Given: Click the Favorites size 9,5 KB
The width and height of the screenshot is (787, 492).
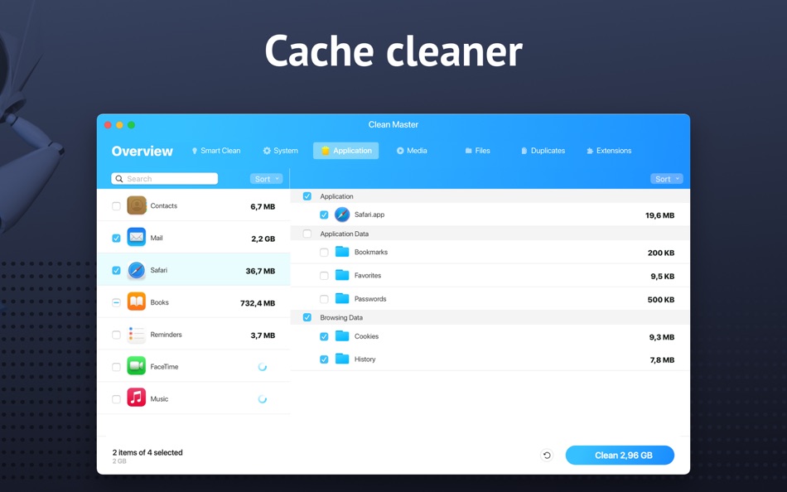Looking at the screenshot, I should pyautogui.click(x=663, y=276).
